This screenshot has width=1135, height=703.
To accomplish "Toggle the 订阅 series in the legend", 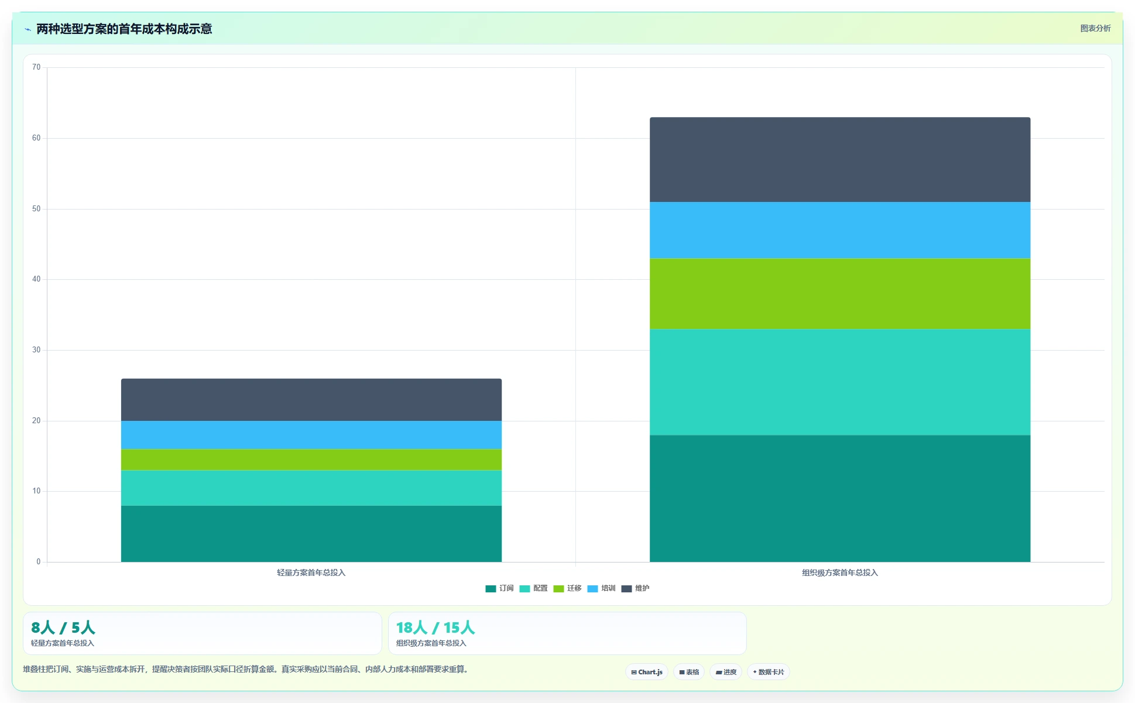I will [x=499, y=588].
